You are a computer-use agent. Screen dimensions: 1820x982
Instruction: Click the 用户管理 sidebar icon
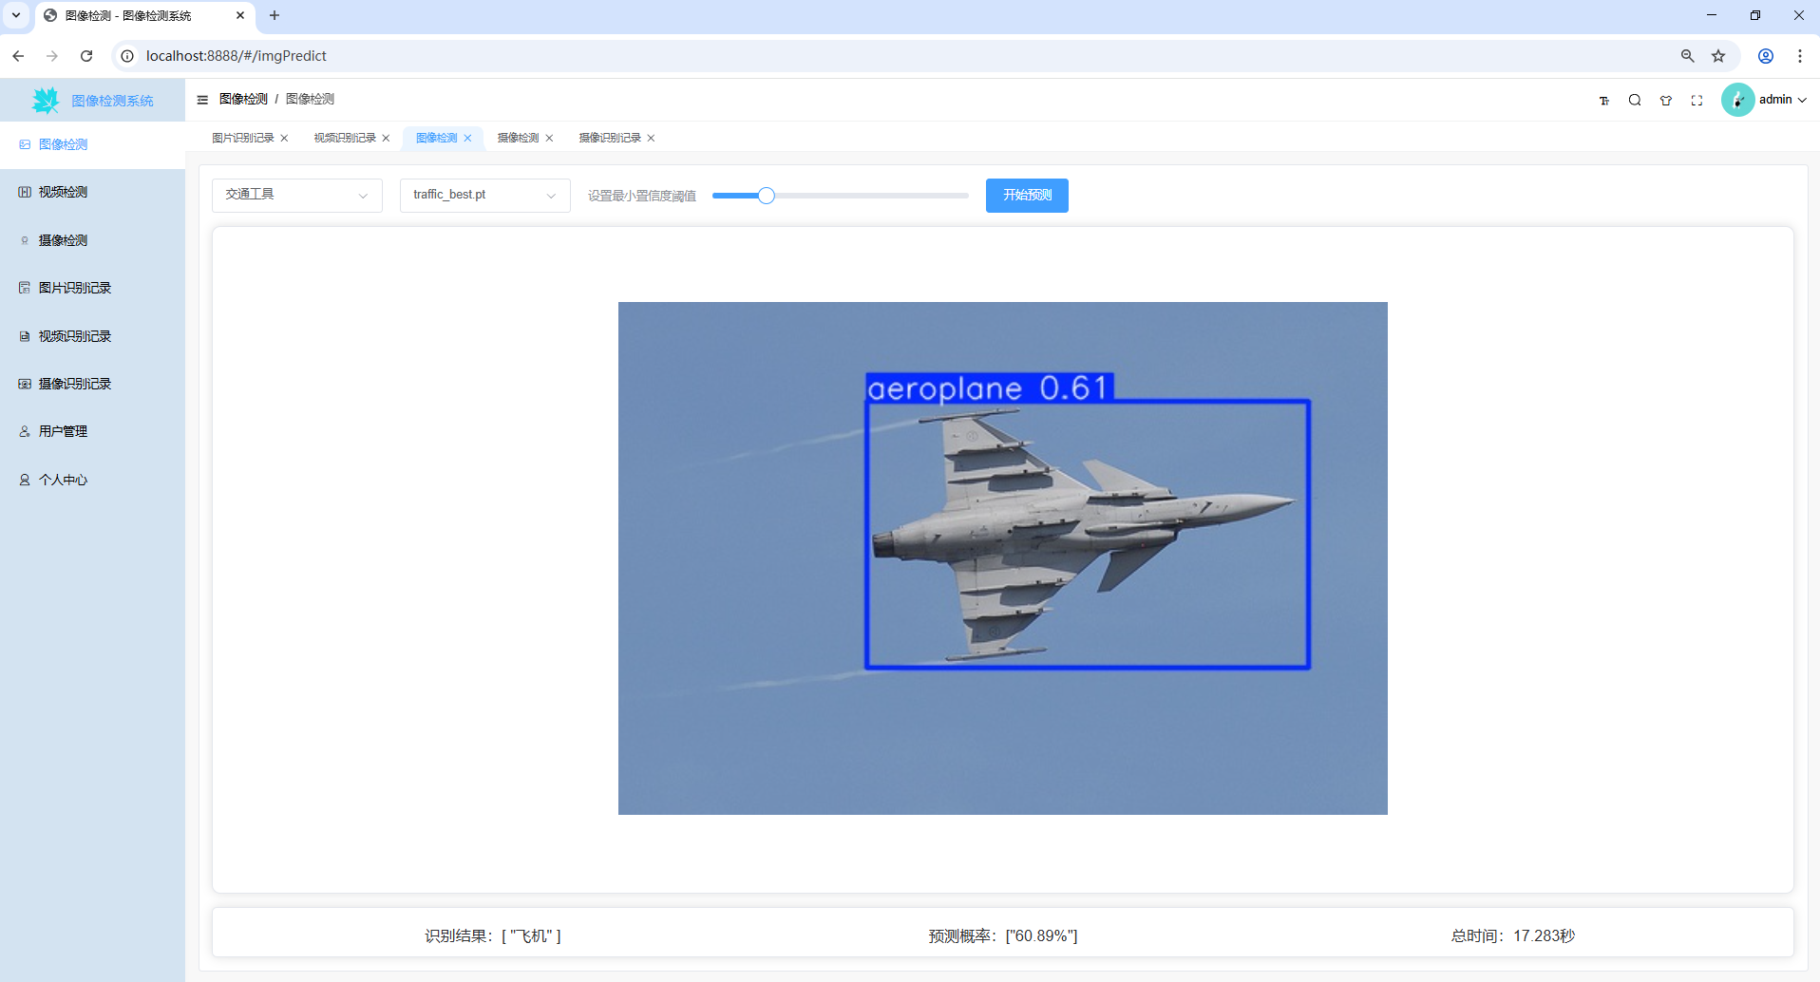pyautogui.click(x=25, y=431)
